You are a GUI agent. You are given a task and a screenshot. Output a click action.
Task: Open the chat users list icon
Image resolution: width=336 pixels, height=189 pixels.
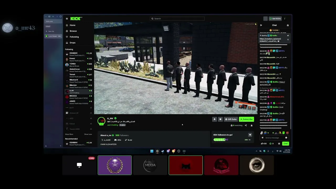[x=288, y=25]
